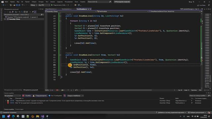Open Microsoft Edge from the taskbar
212x119 pixels.
coord(13,116)
